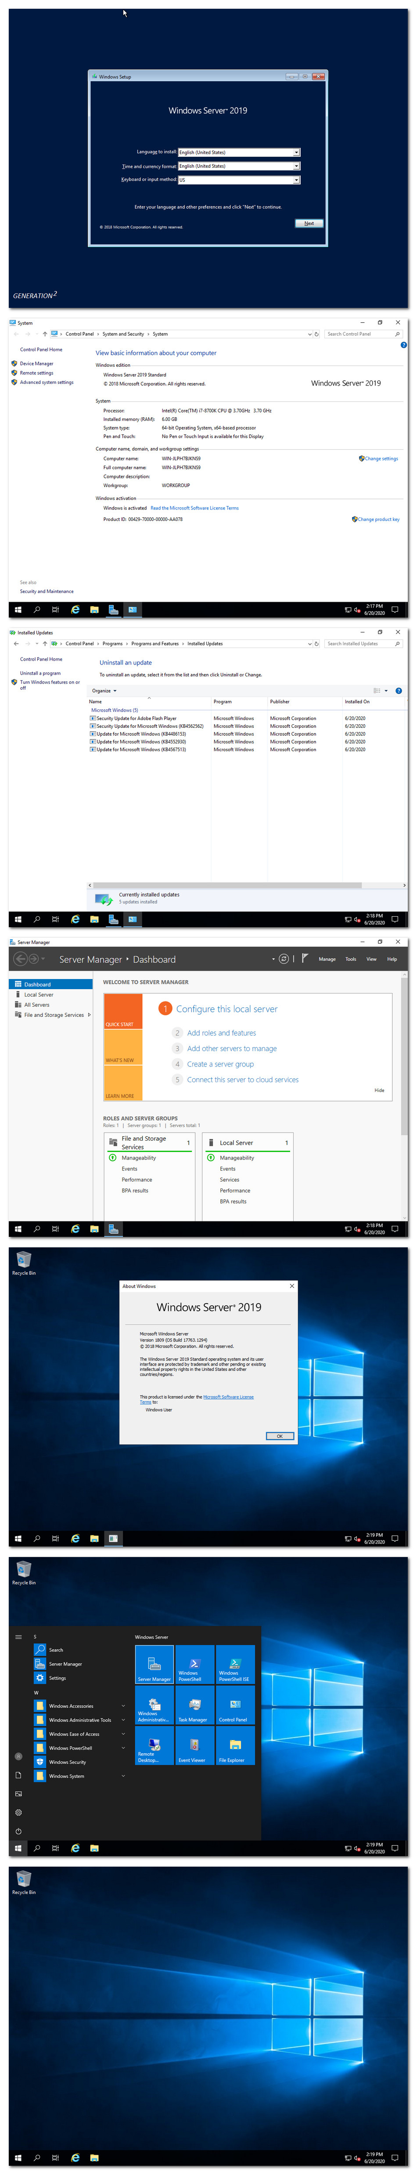Open the Event Viewer tile
417x2175 pixels.
(195, 1745)
